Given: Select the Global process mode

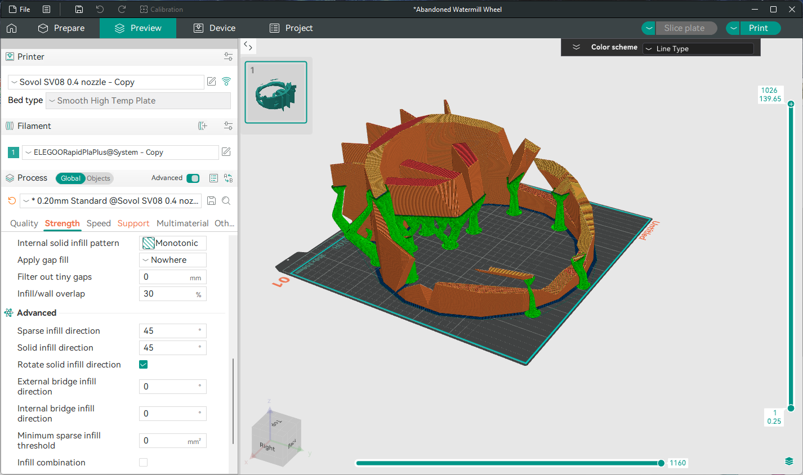Looking at the screenshot, I should pyautogui.click(x=70, y=178).
